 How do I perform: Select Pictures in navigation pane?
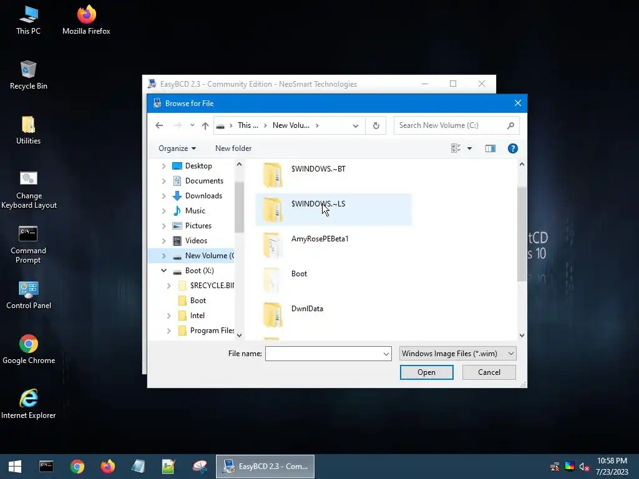(x=198, y=226)
